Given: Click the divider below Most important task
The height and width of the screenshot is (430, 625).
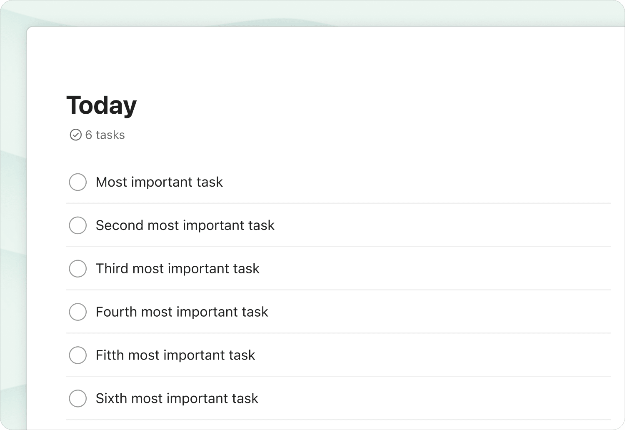Looking at the screenshot, I should tap(337, 203).
